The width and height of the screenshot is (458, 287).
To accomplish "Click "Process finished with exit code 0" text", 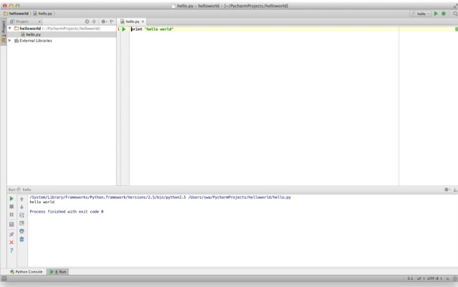I will tap(67, 212).
